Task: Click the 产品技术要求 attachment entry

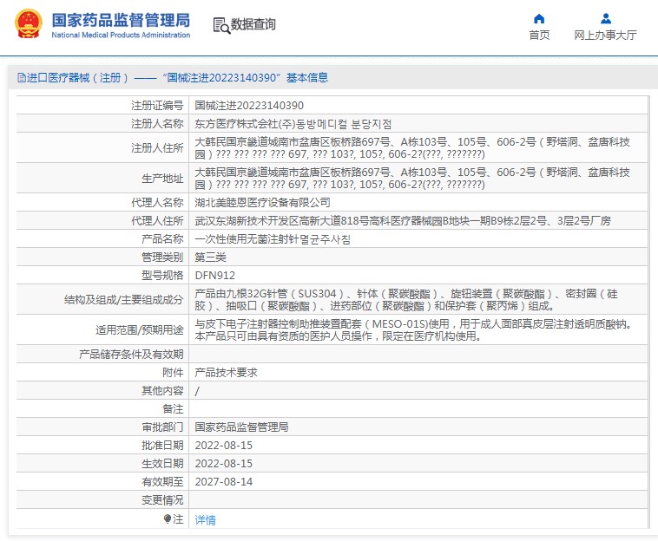Action: point(227,373)
